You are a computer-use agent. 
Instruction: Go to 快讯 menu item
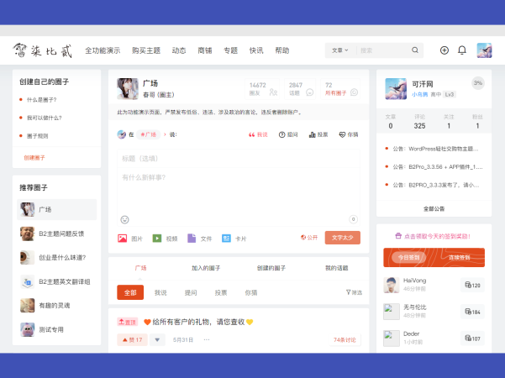click(x=256, y=50)
